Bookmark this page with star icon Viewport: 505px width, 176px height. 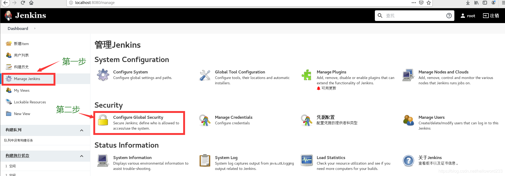(429, 3)
